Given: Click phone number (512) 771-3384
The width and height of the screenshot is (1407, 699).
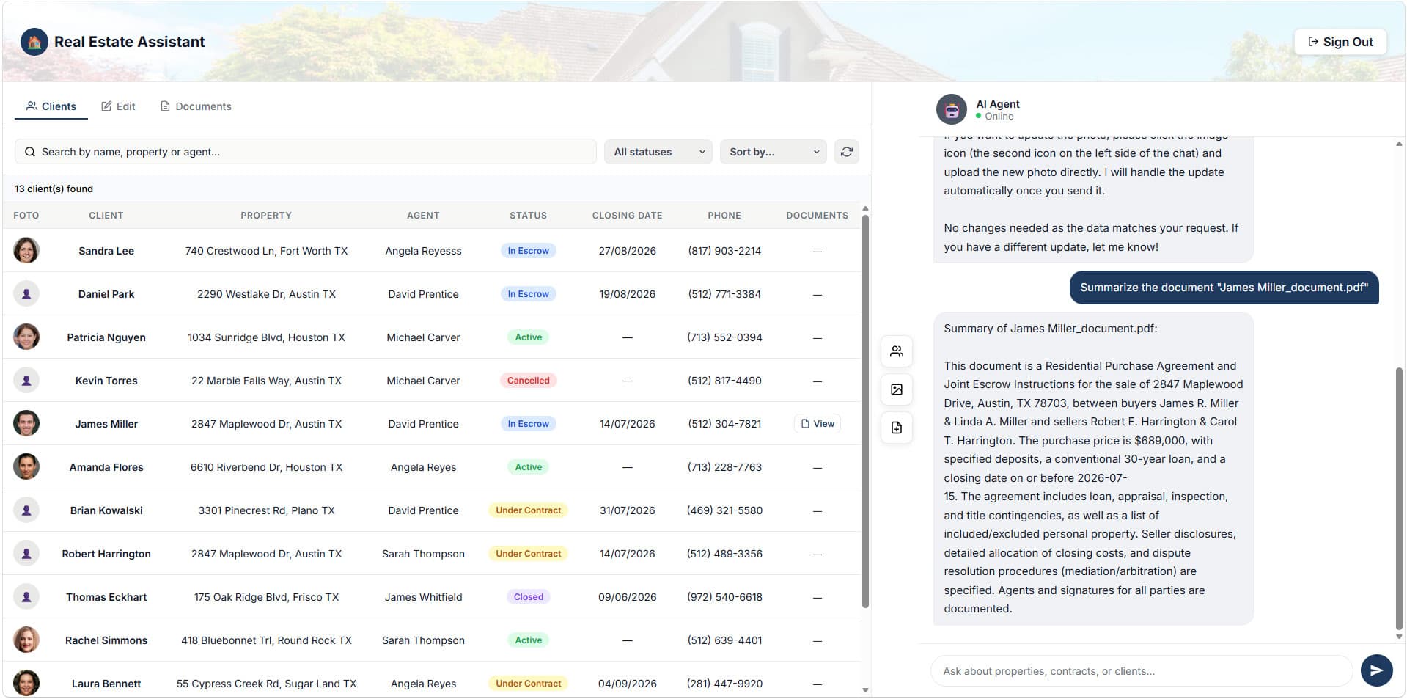Looking at the screenshot, I should [x=724, y=294].
